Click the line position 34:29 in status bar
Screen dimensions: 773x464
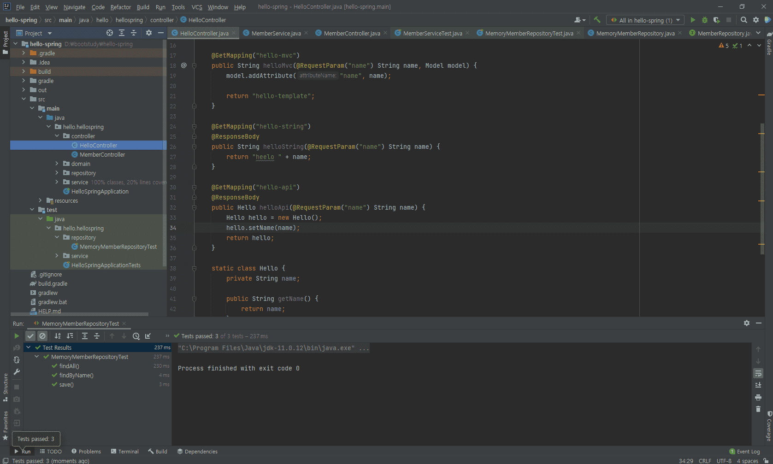686,461
